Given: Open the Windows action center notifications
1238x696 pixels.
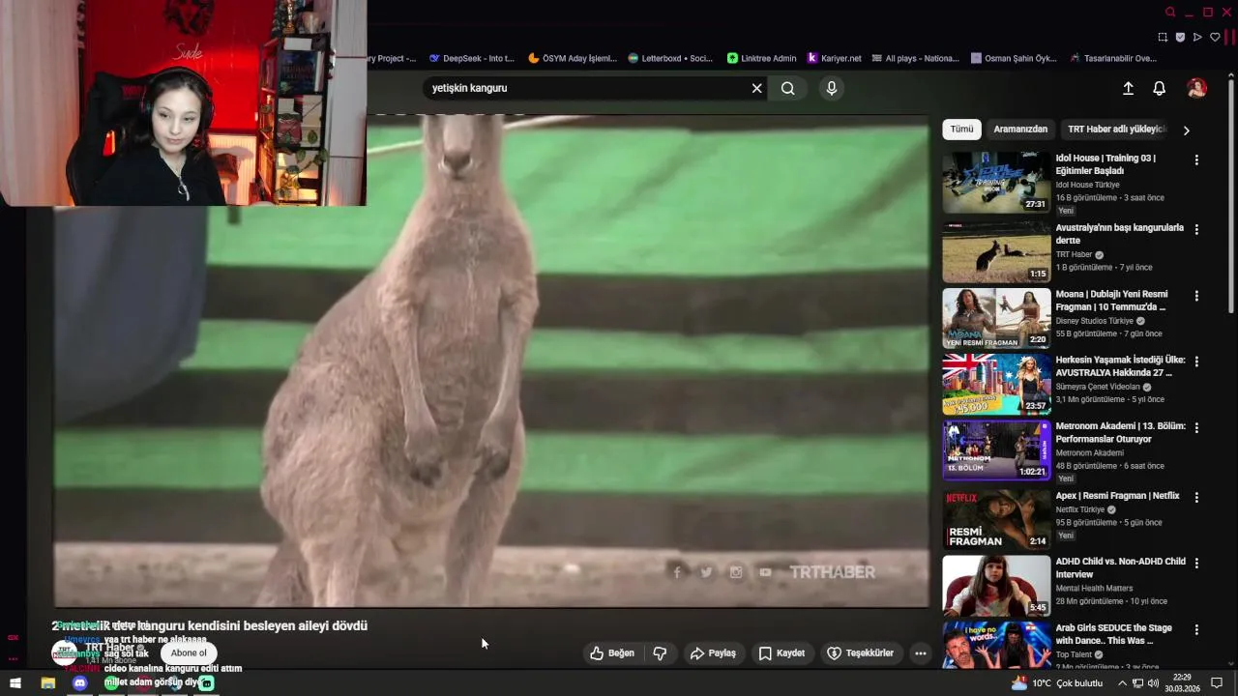Looking at the screenshot, I should (1217, 682).
